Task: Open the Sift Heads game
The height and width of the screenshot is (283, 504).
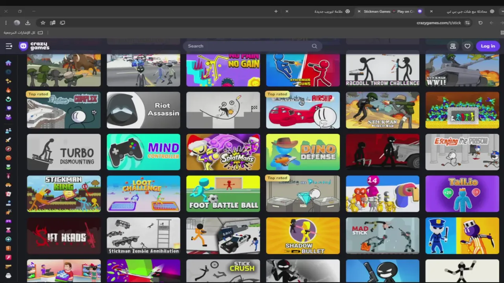Action: [x=64, y=236]
